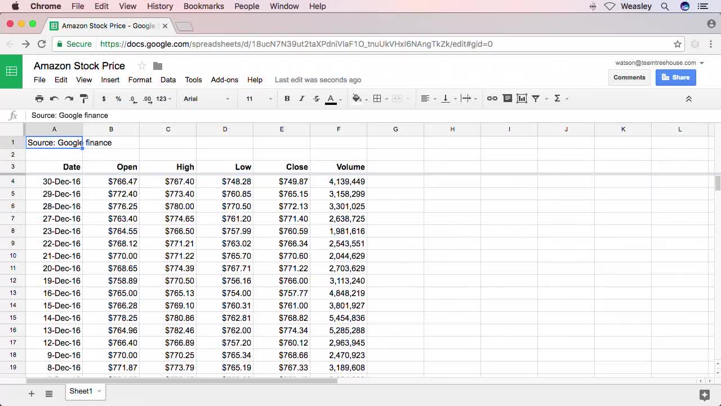The image size is (721, 406).
Task: Click the Share button
Action: click(x=675, y=77)
